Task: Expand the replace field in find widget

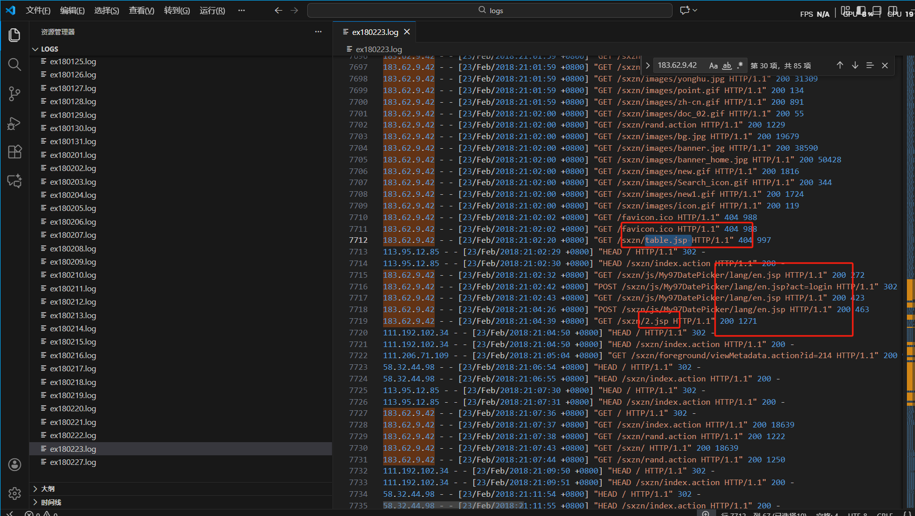Action: point(647,65)
